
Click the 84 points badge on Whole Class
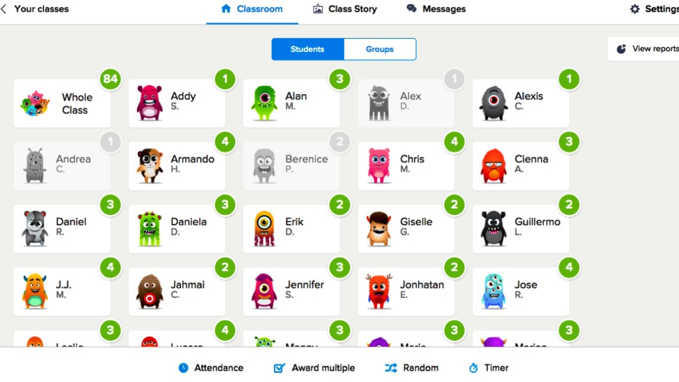[x=110, y=79]
